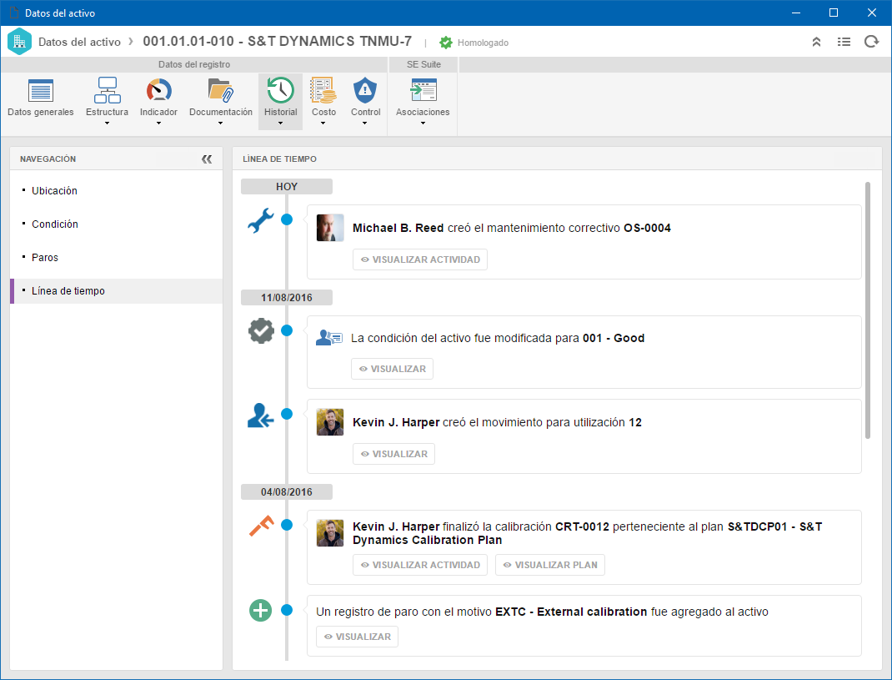Screen dimensions: 892x680
Task: Click the Estructura toolbar icon
Action: coord(107,91)
